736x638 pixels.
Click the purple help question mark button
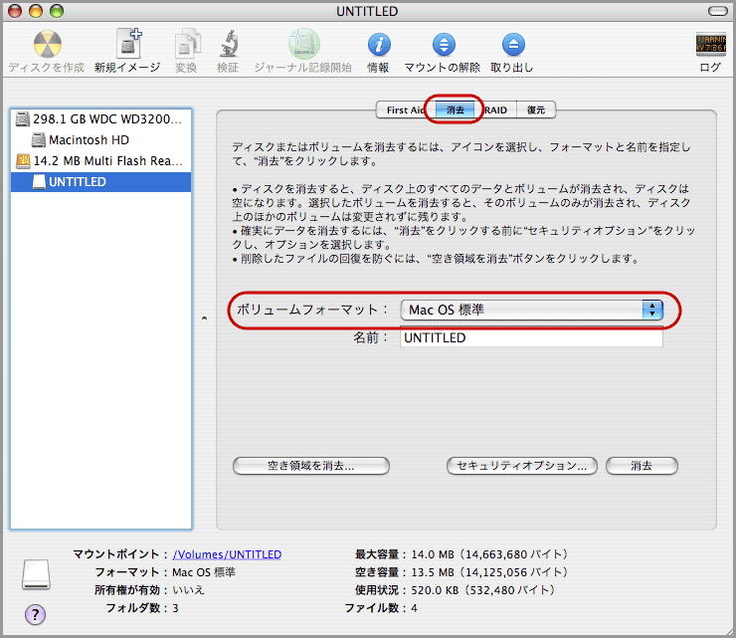point(35,614)
